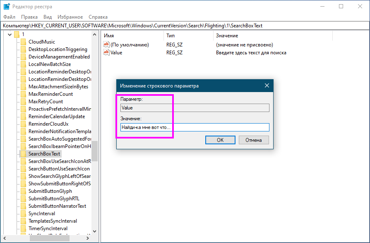Click the string icon of the Value entry

106,52
